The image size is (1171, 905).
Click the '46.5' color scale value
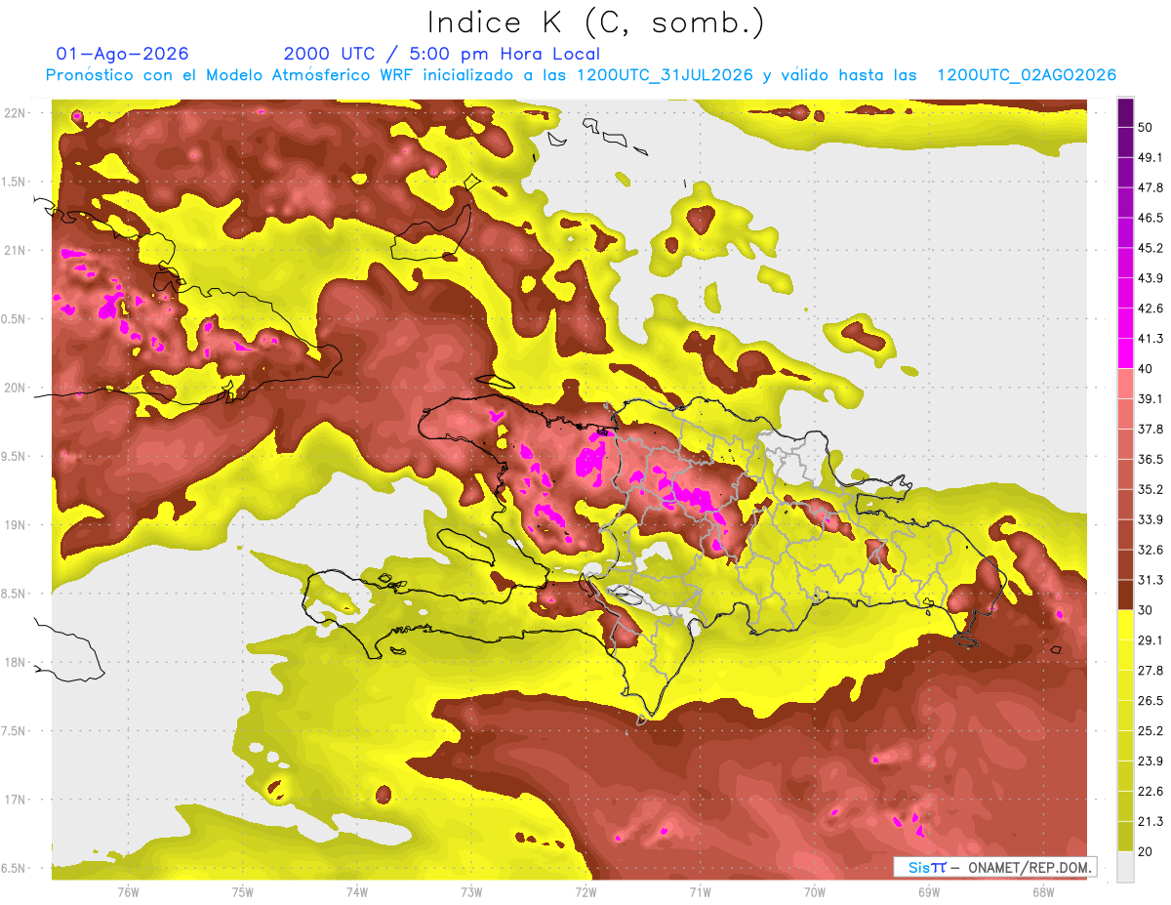pos(1150,218)
